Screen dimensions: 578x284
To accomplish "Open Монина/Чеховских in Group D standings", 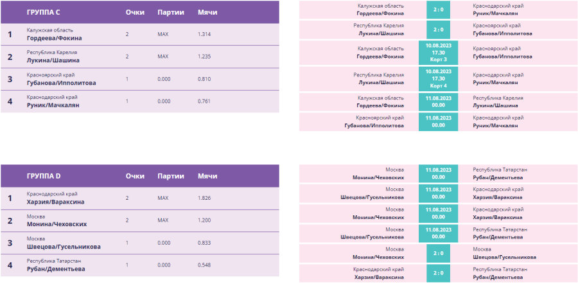I will tap(57, 224).
